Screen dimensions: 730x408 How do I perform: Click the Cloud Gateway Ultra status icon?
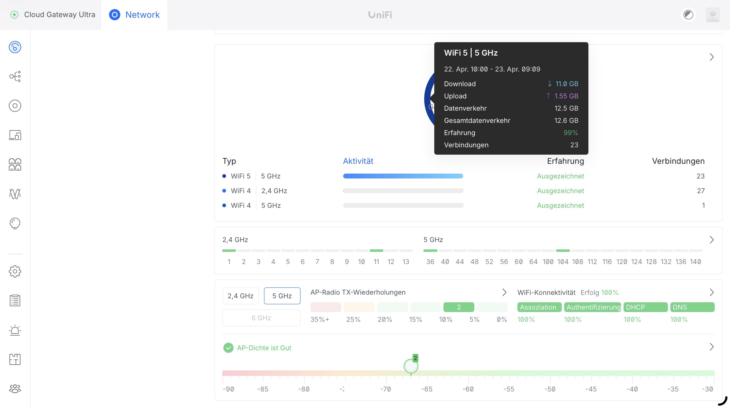[x=14, y=15]
